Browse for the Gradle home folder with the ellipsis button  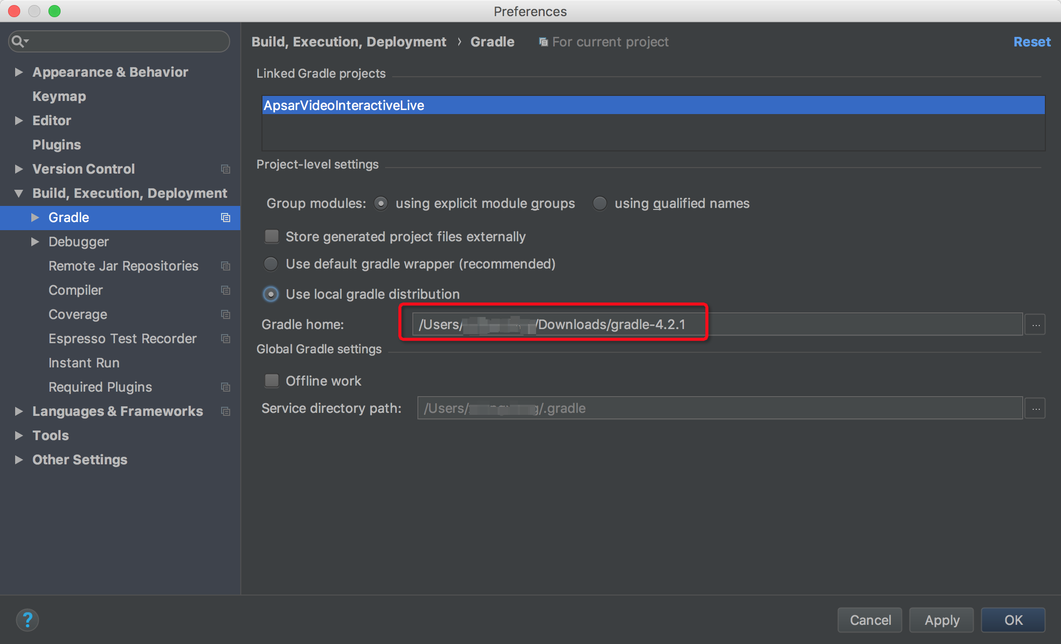pyautogui.click(x=1036, y=325)
